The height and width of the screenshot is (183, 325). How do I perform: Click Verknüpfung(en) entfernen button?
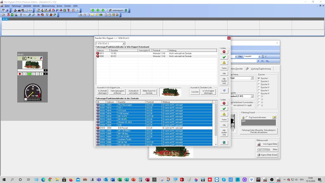tap(117, 92)
